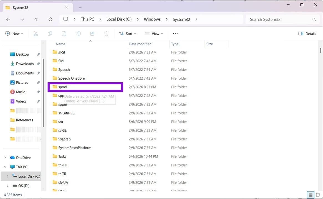The width and height of the screenshot is (323, 199).
Task: Expand the OneDrive tree node
Action: coord(5,158)
